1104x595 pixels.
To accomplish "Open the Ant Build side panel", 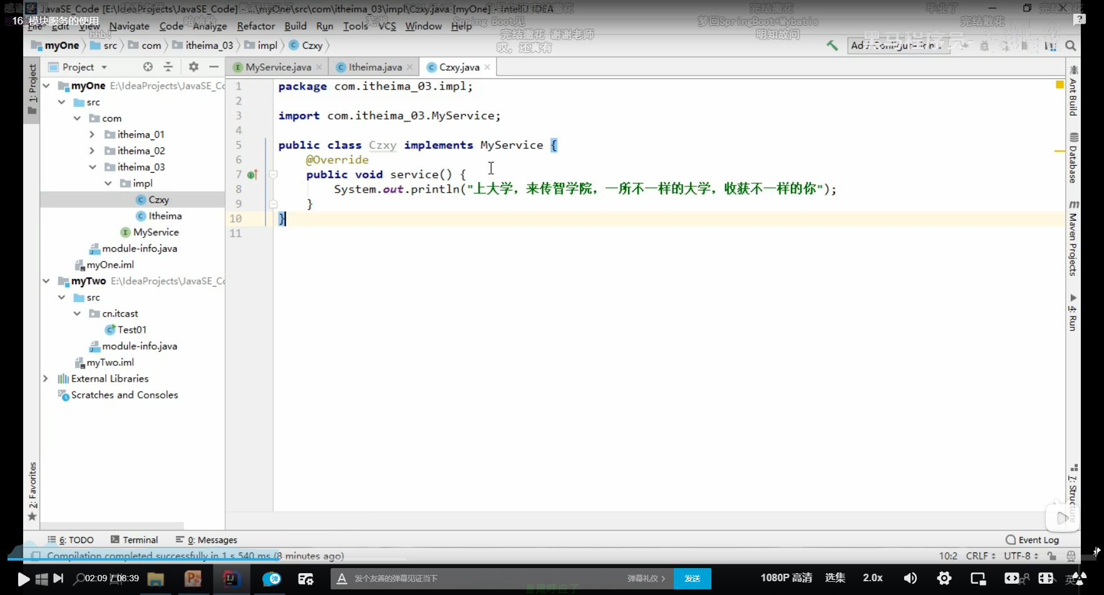I will (x=1073, y=91).
